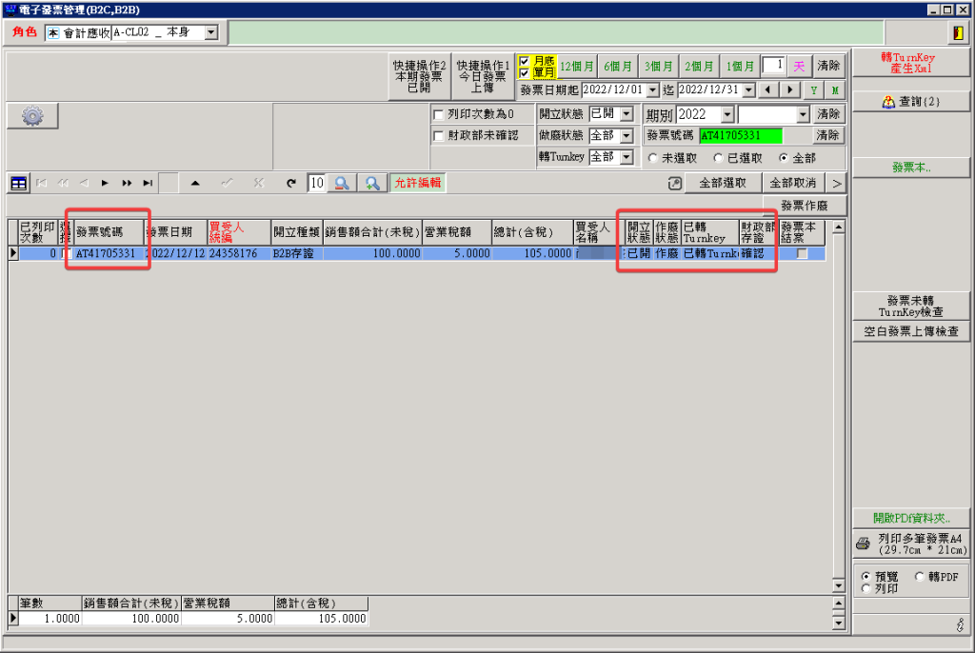This screenshot has width=975, height=653.
Task: Choose the 3個月 date range shortcut
Action: [658, 67]
